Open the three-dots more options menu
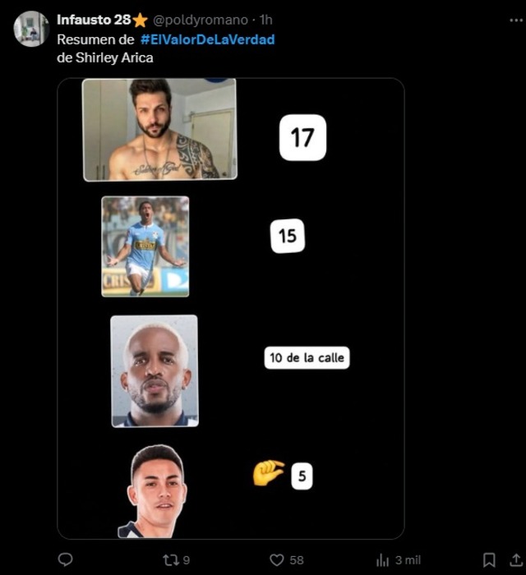 click(x=516, y=21)
